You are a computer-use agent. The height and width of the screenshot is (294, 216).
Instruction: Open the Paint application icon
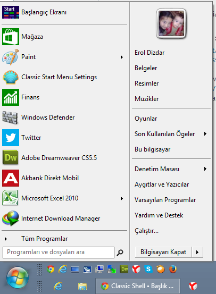pos(11,57)
